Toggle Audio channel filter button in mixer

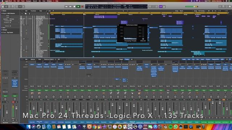point(184,59)
